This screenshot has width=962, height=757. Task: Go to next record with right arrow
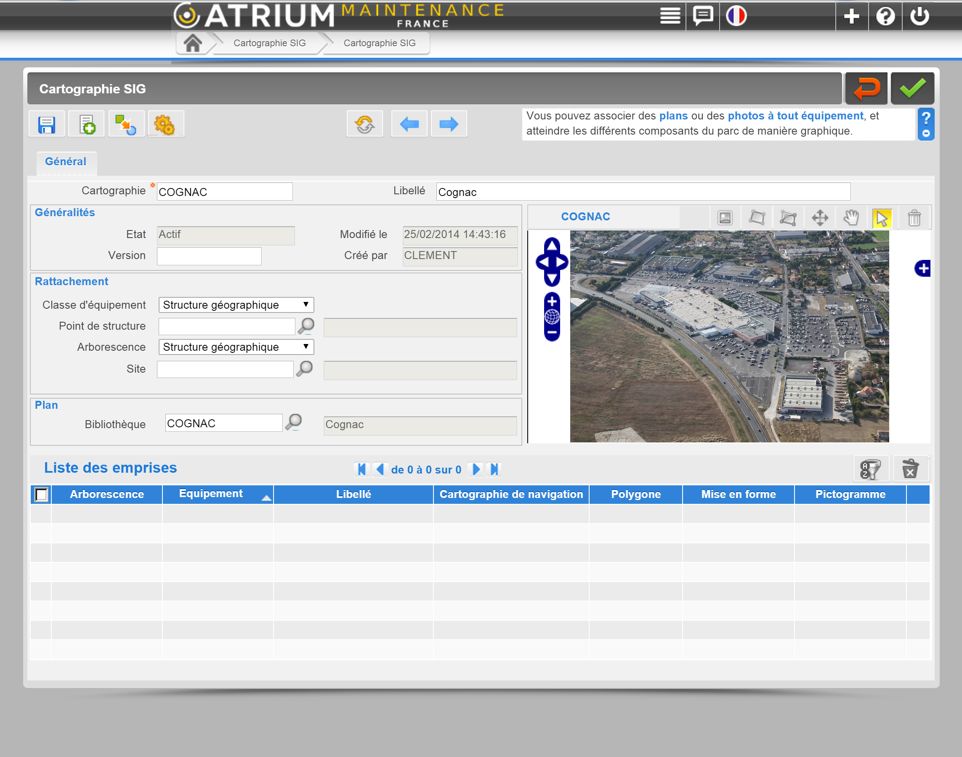pyautogui.click(x=449, y=124)
